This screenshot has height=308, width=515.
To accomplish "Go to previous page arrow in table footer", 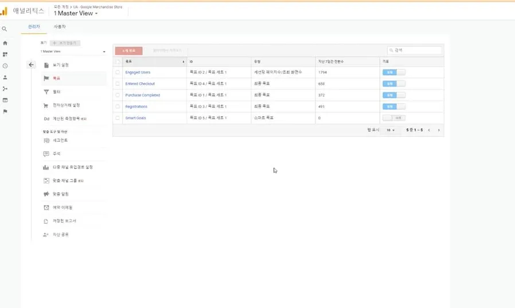I will [429, 130].
